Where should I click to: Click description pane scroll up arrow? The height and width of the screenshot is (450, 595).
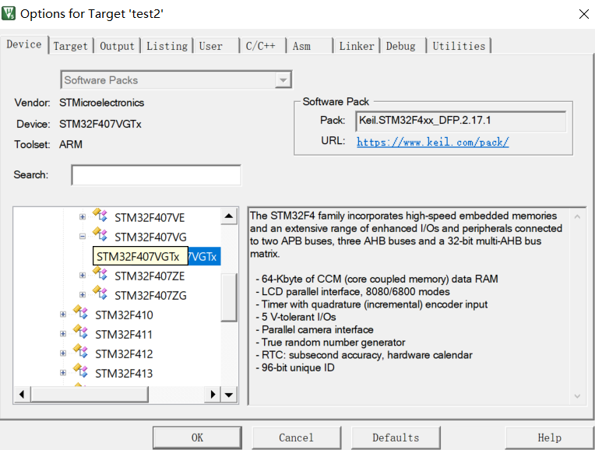577,216
